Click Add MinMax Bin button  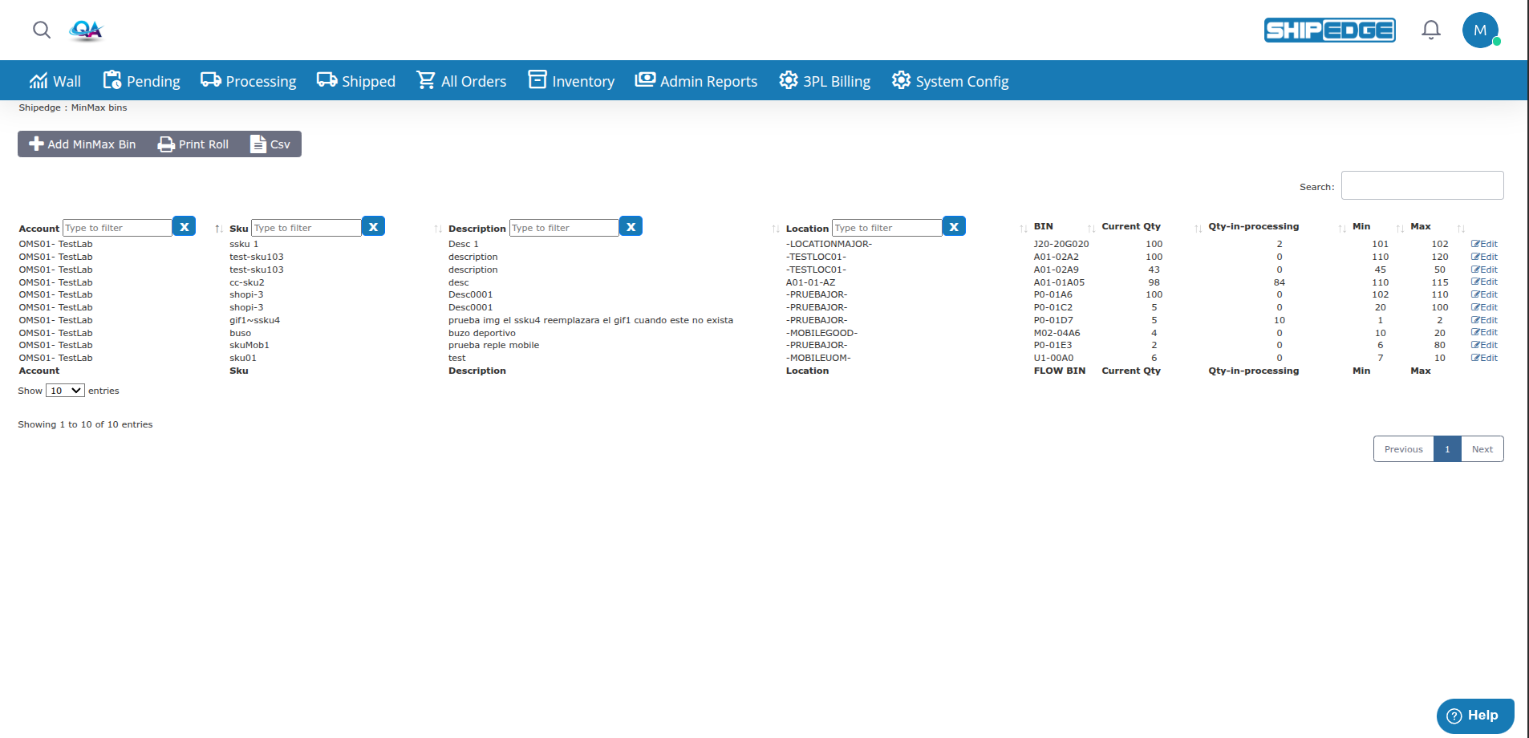[83, 144]
